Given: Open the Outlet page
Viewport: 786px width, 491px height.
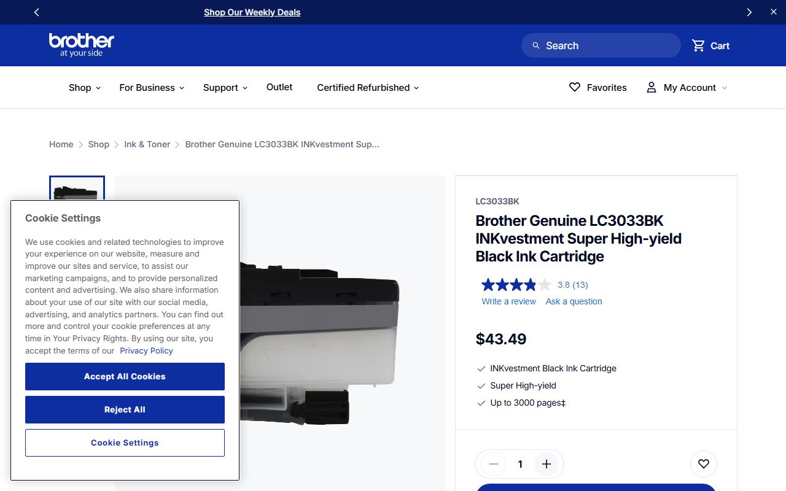Looking at the screenshot, I should [279, 87].
